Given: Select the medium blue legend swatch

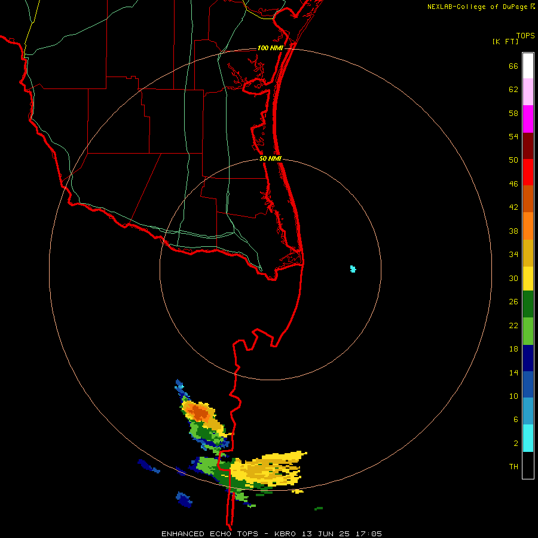Looking at the screenshot, I should coord(528,384).
